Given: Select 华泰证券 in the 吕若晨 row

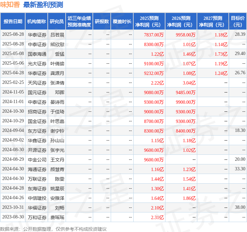Looking at the screenshot, I should pos(37,35).
